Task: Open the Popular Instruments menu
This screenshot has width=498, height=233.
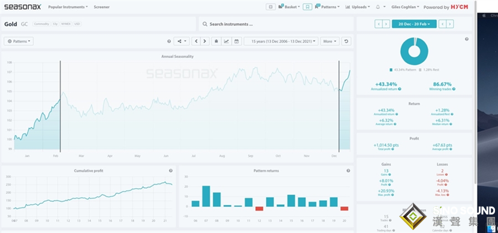Action: pyautogui.click(x=68, y=7)
